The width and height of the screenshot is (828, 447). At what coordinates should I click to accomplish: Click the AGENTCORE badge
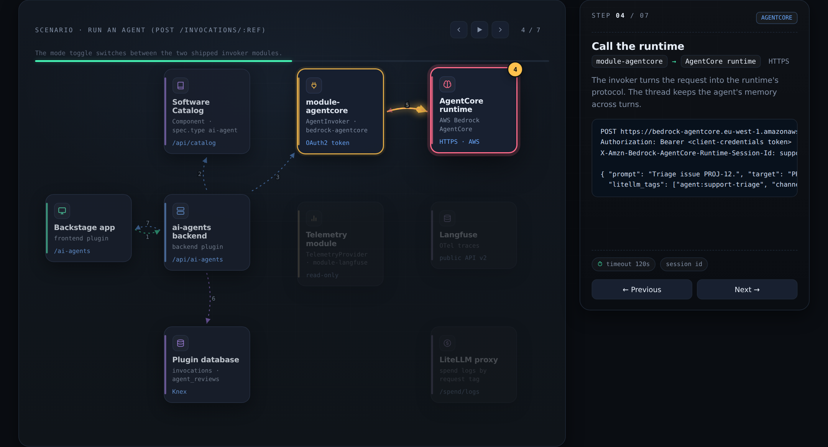[x=777, y=18]
